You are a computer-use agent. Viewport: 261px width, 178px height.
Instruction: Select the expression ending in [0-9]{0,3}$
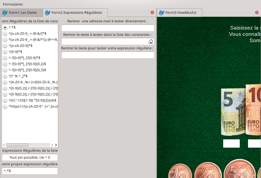(x=5, y=70)
